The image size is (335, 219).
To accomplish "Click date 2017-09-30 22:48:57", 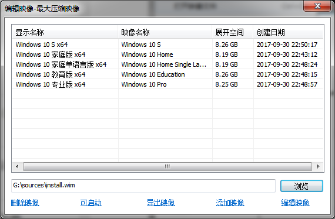I will click(287, 84).
